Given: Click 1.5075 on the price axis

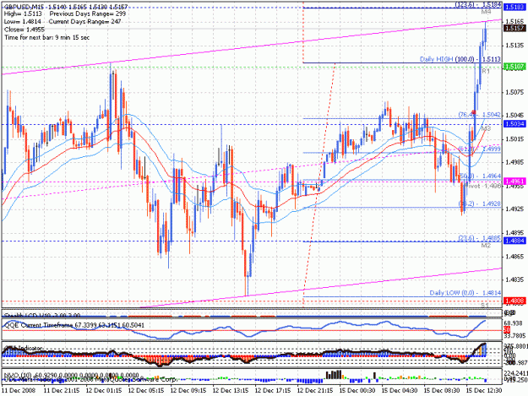Looking at the screenshot, I should coord(514,92).
